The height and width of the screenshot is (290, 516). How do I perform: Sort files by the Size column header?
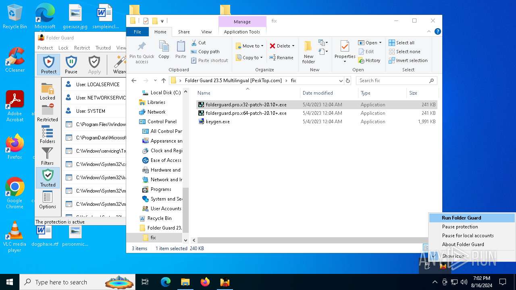click(422, 93)
